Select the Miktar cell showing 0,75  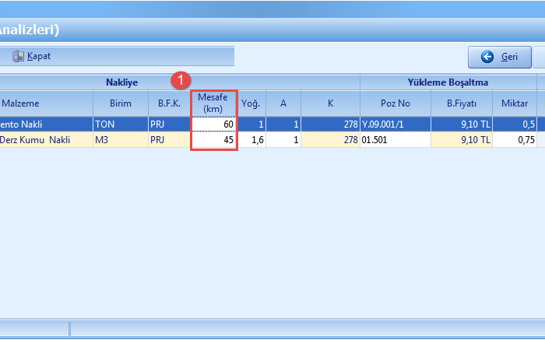click(x=514, y=140)
